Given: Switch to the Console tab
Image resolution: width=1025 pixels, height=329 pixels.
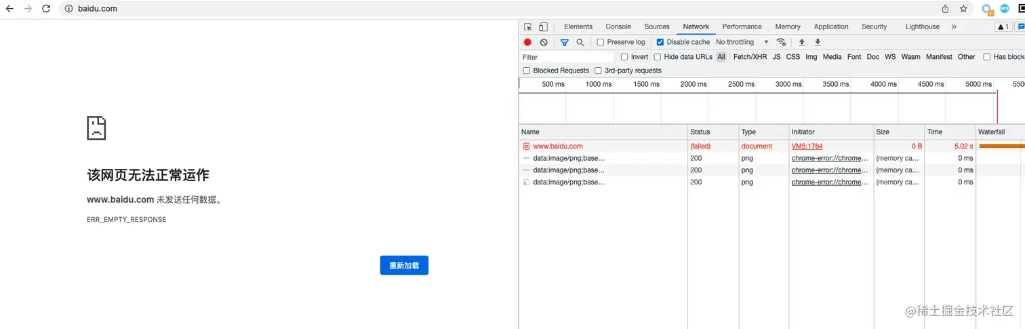Looking at the screenshot, I should [618, 27].
